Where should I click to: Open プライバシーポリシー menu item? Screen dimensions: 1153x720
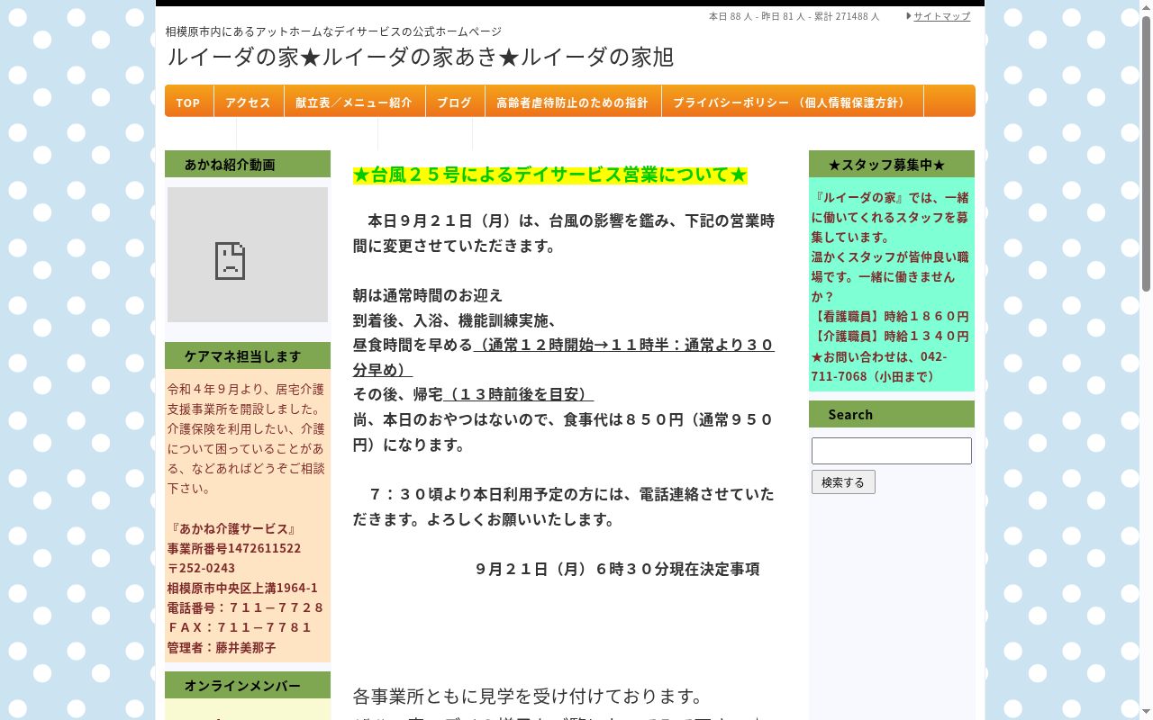(792, 102)
